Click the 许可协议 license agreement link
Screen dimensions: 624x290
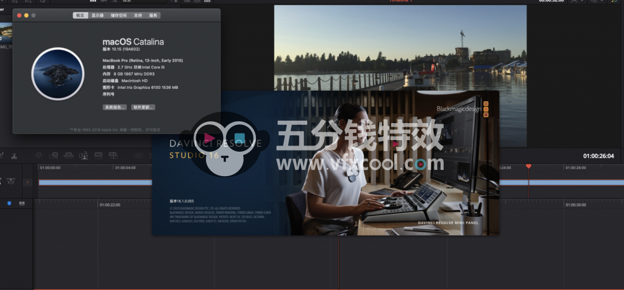[153, 130]
